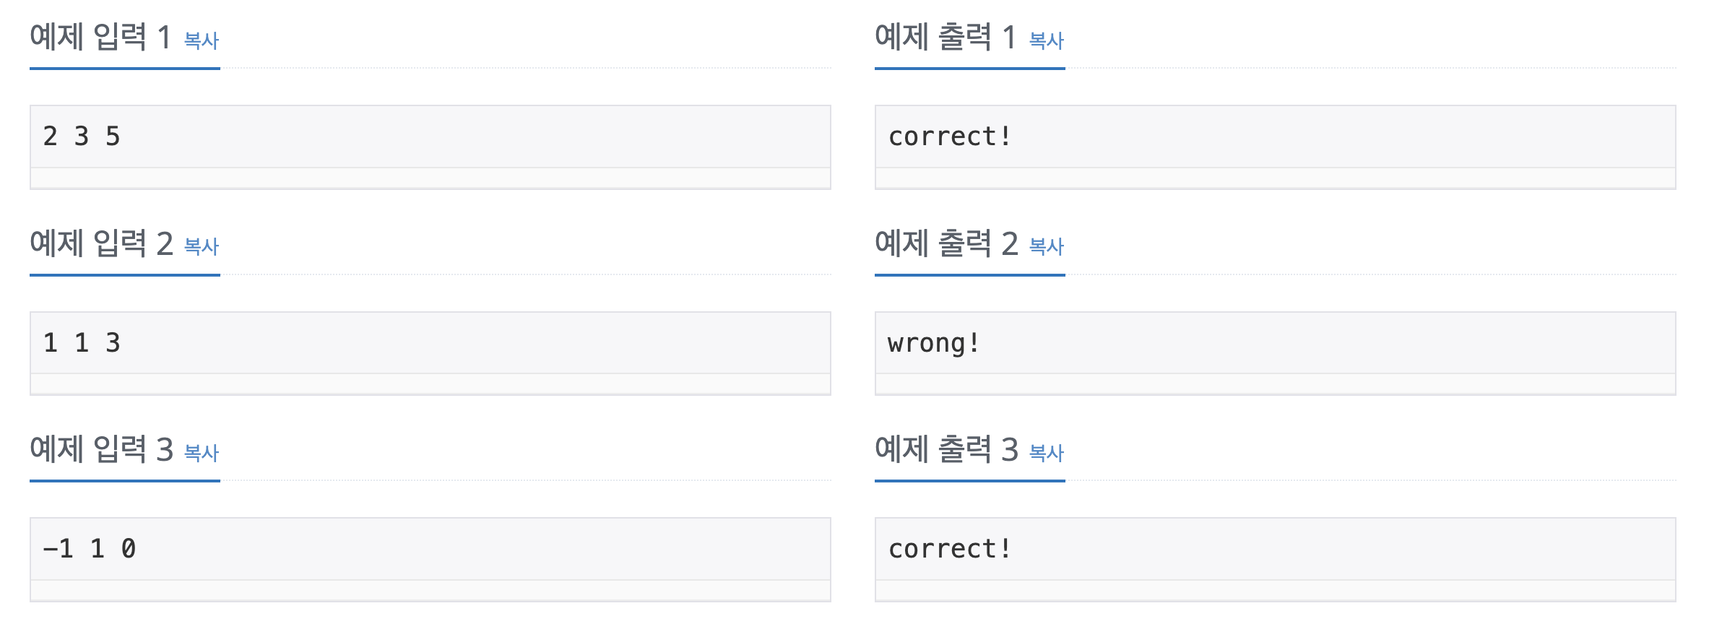1722x637 pixels.
Task: Click the 예제 입력 2 heading
Action: pyautogui.click(x=101, y=244)
